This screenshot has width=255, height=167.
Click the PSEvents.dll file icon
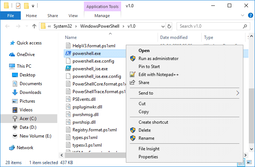coord(68,99)
